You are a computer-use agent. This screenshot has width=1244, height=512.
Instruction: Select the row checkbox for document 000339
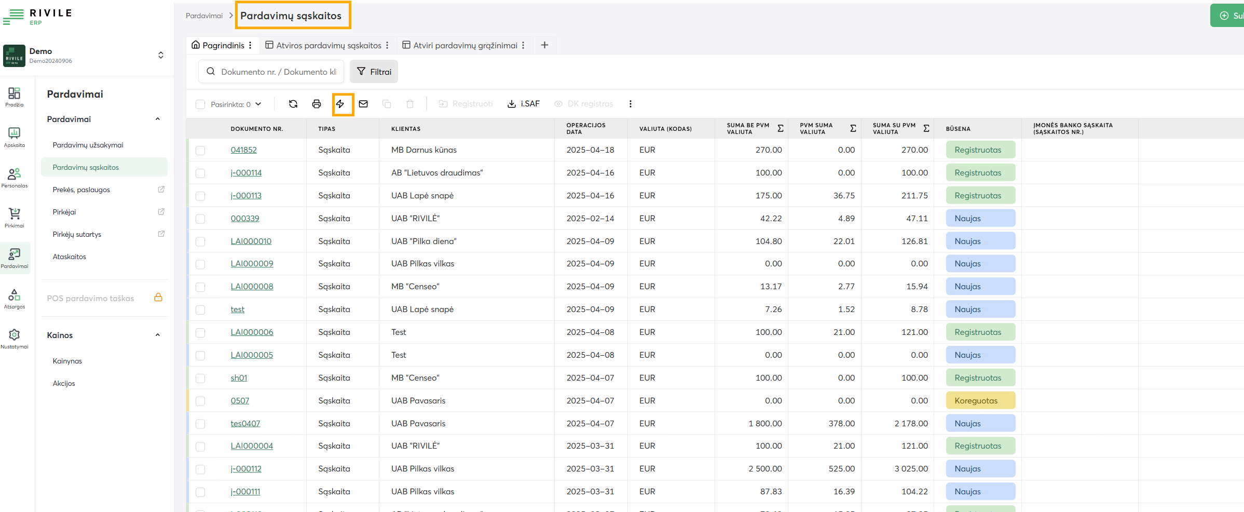pyautogui.click(x=200, y=219)
